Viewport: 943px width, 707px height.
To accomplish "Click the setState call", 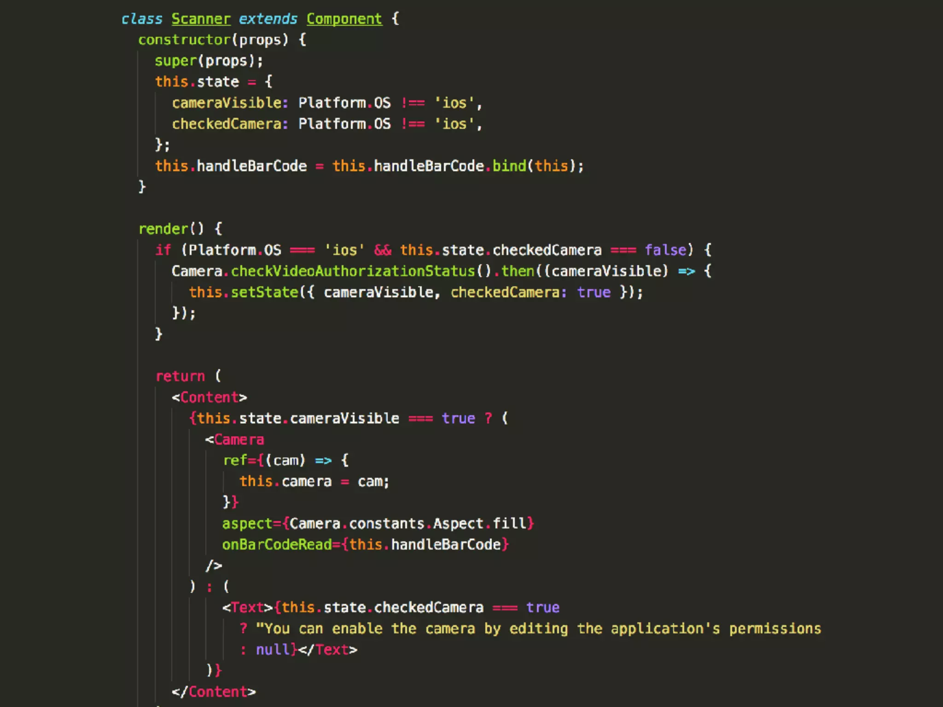I will (264, 292).
